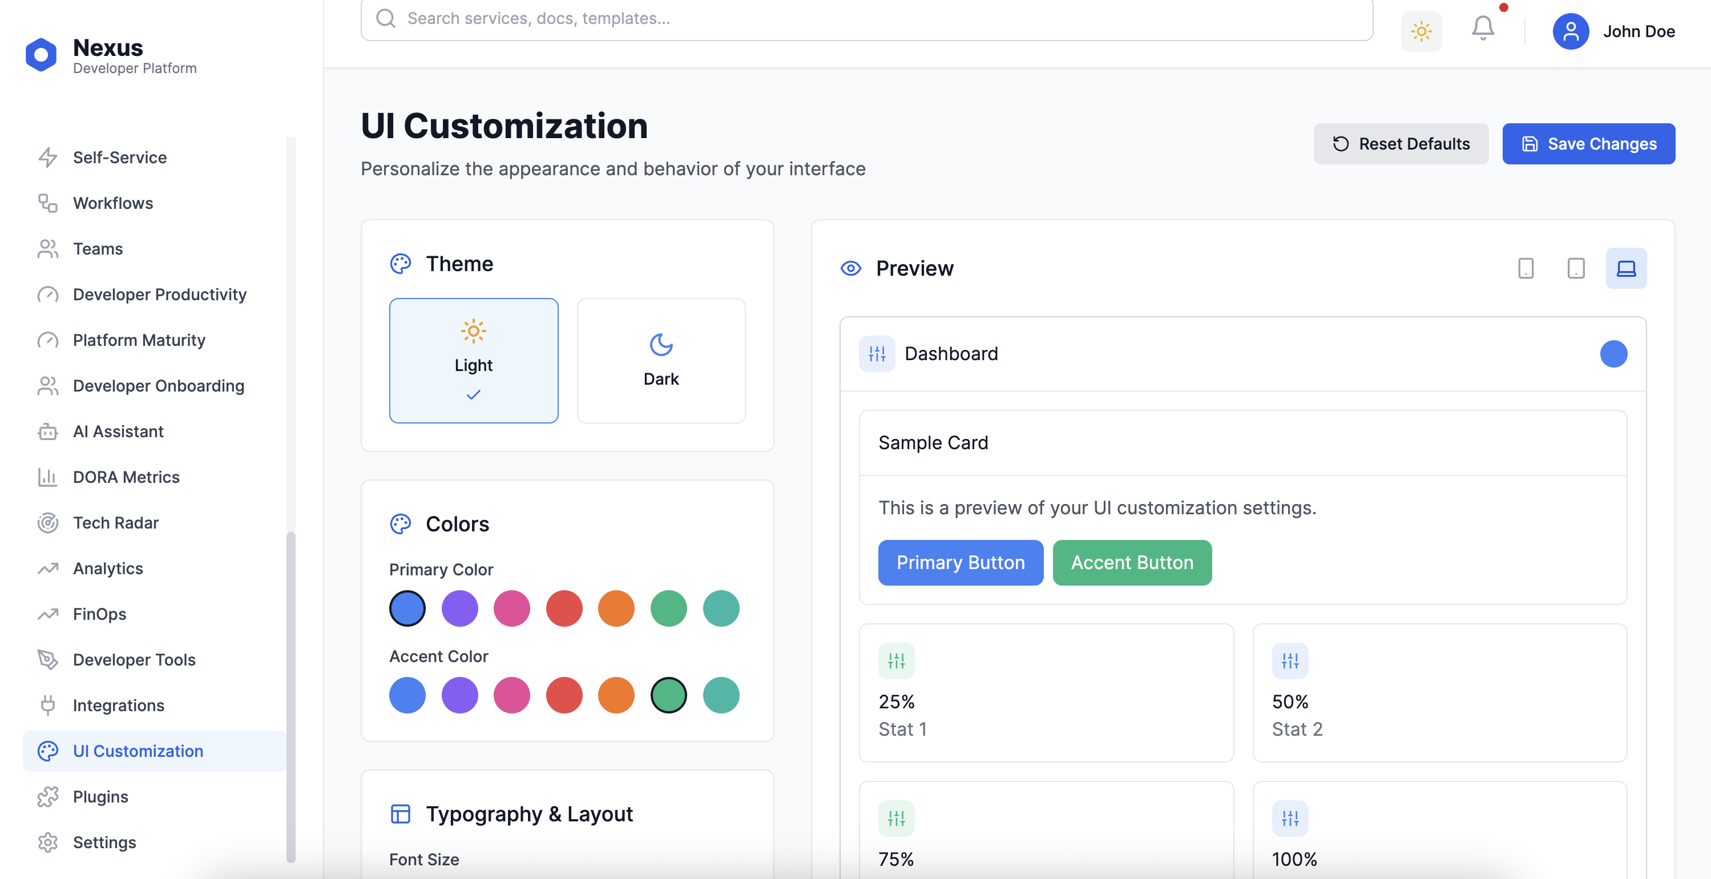Switch preview to mobile phone view

click(x=1526, y=268)
